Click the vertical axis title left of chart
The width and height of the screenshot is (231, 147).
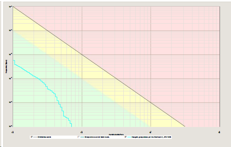tap(7, 66)
